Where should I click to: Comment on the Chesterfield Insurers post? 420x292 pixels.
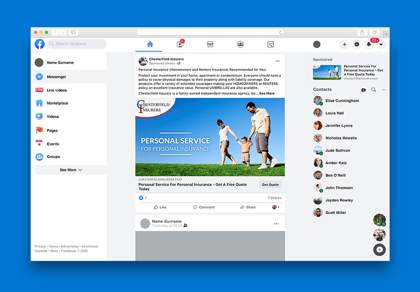pyautogui.click(x=204, y=207)
